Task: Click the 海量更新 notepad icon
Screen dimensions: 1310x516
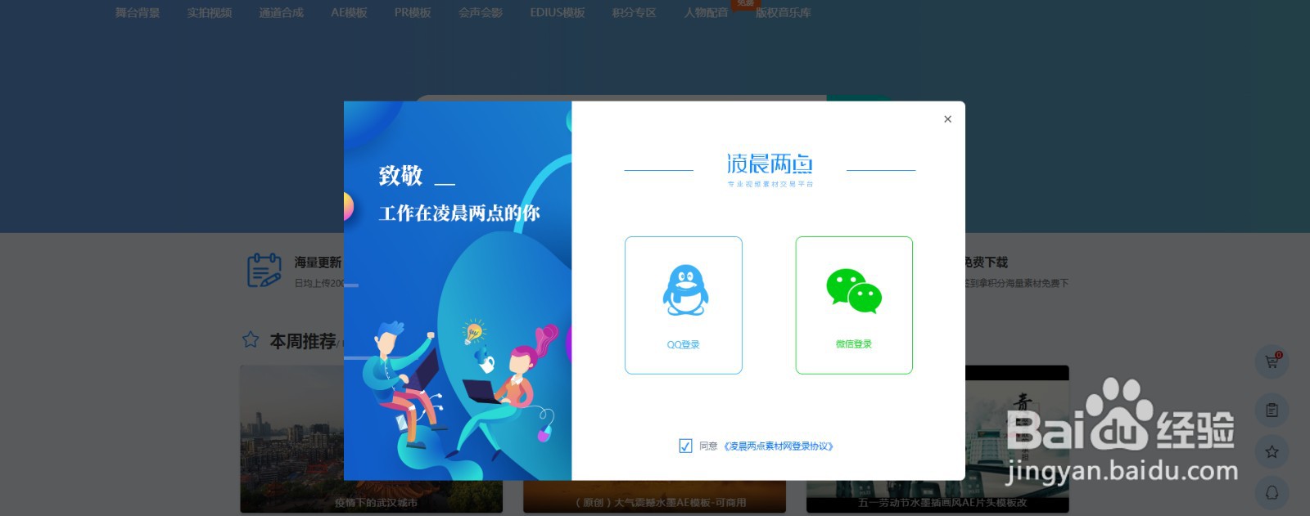Action: click(x=264, y=270)
